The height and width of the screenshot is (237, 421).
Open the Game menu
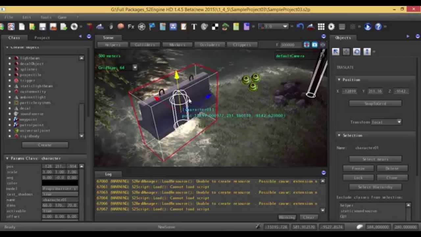(62, 17)
